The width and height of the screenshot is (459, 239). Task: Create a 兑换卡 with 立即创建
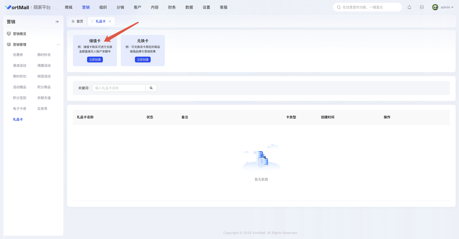[143, 60]
